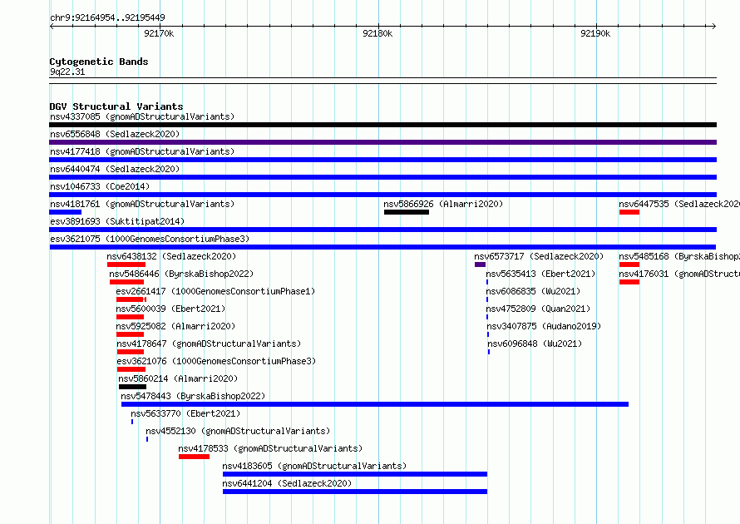740x524 pixels.
Task: Click the purple bar under nsv6556848
Action: coord(382,142)
